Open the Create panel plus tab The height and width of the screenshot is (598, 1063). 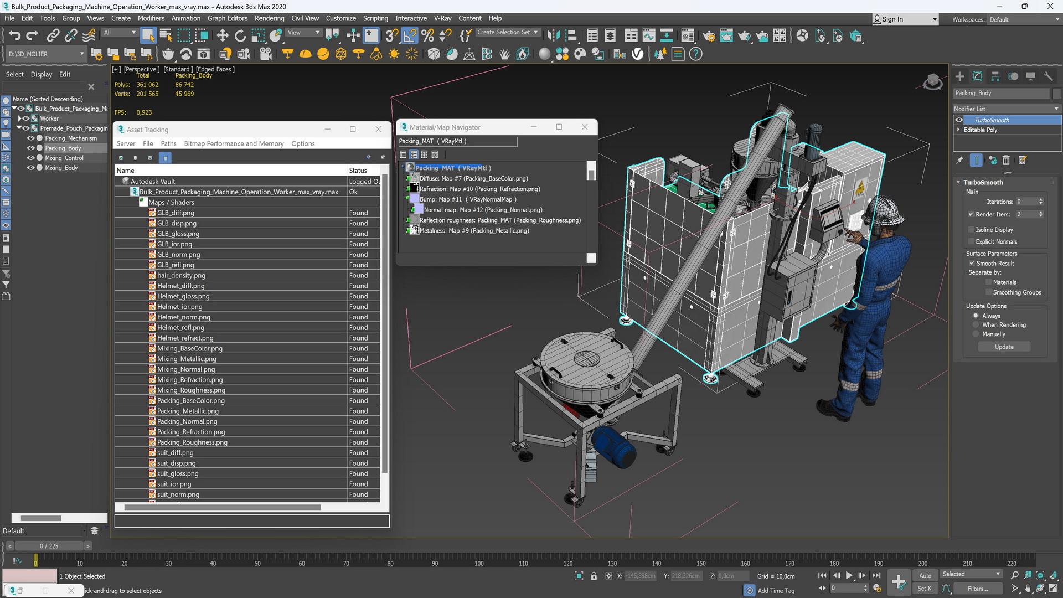click(x=960, y=76)
